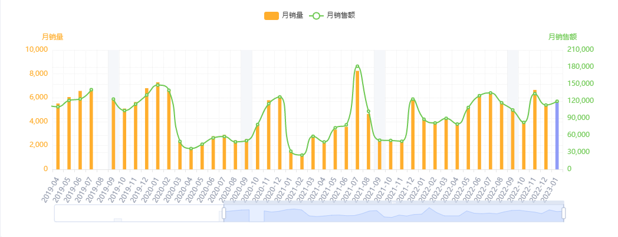Viewport: 618px width, 237px height.
Task: Click the orange bar for 2019-04
Action: pyautogui.click(x=58, y=136)
